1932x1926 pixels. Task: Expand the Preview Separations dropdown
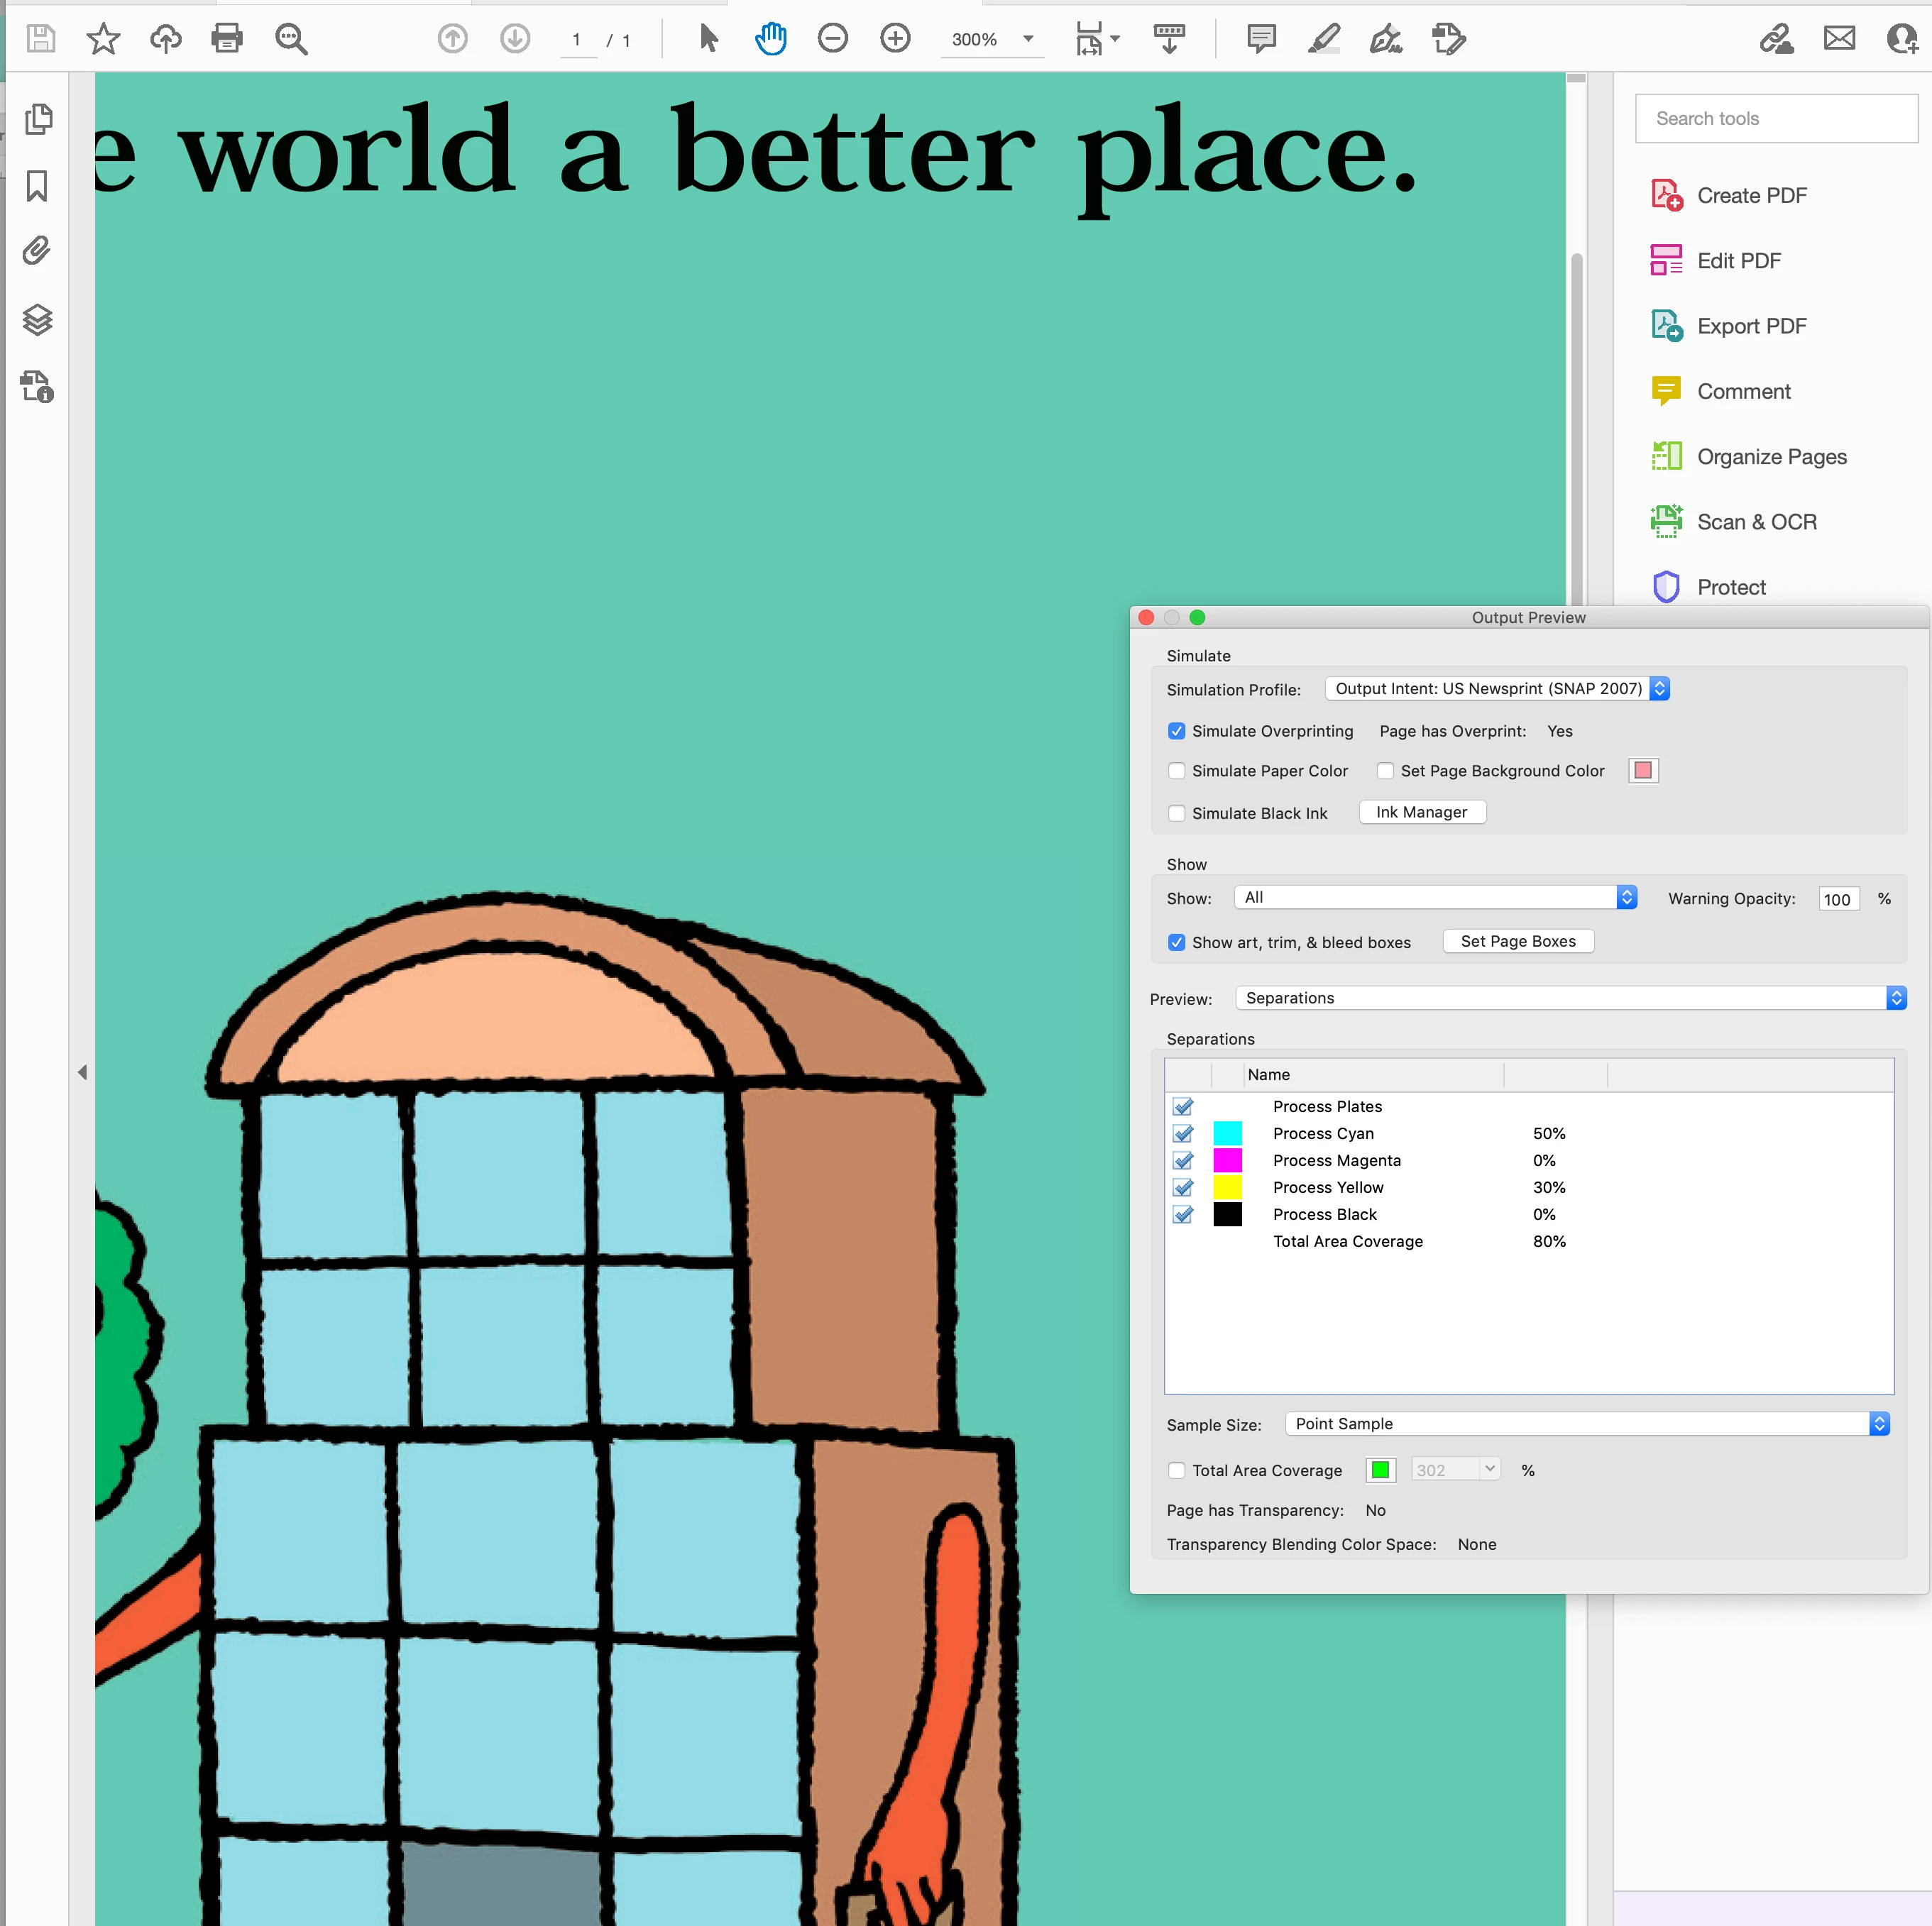pyautogui.click(x=1570, y=998)
